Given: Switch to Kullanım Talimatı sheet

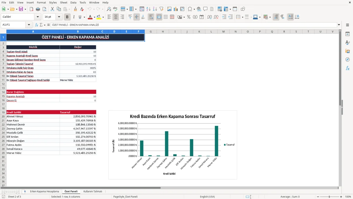Looking at the screenshot, I should click(93, 191).
